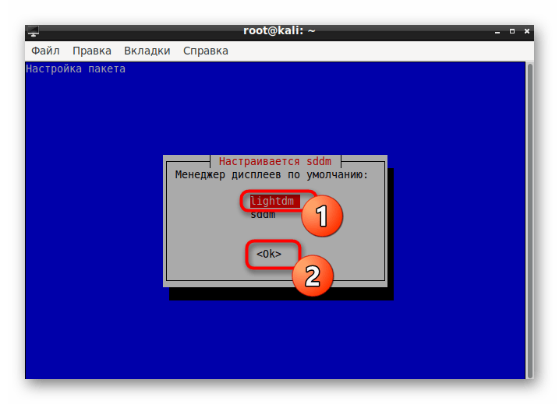Maximize the root@kali terminal window
559x404 pixels.
(512, 31)
